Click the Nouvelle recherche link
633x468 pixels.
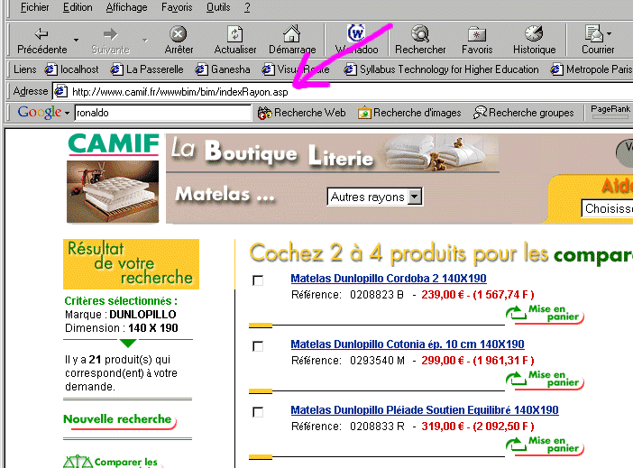click(120, 420)
